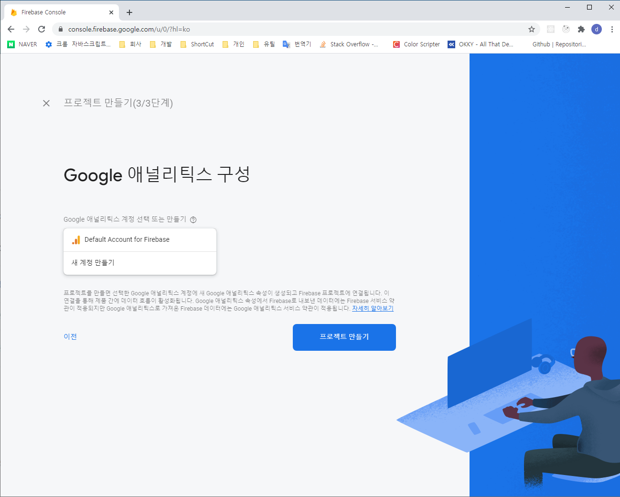Open OKKY - All That De... bookmark
Viewport: 620px width, 497px height.
(x=481, y=44)
